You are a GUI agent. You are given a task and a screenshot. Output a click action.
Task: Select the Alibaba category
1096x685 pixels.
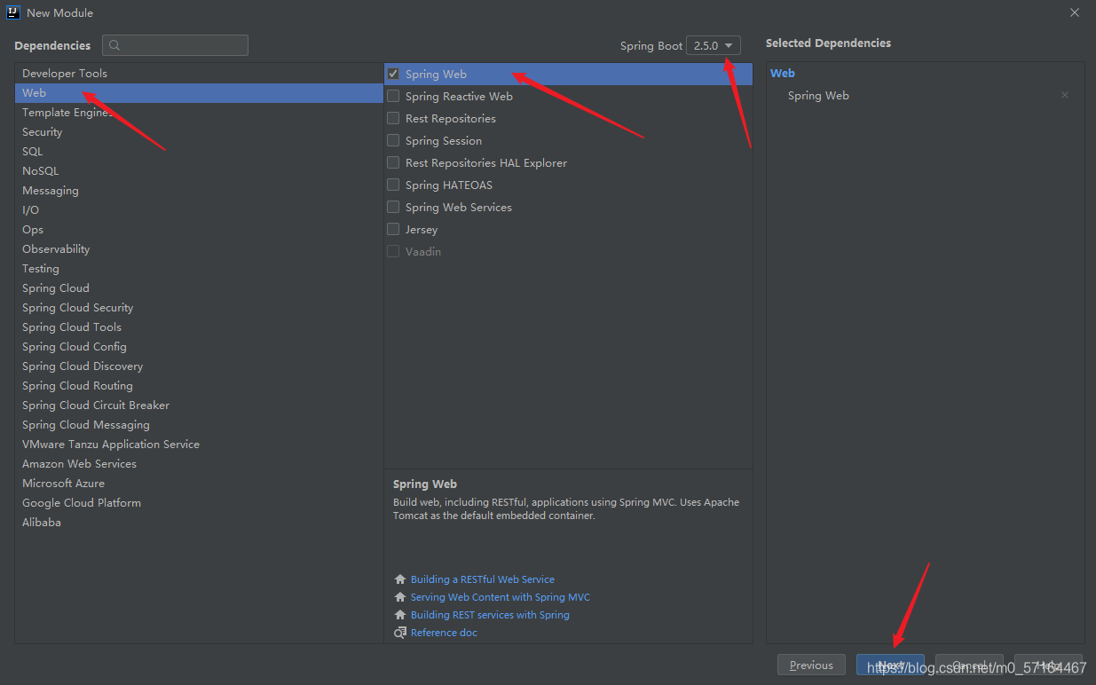[x=199, y=522]
